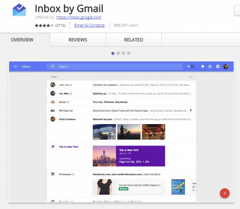Image resolution: width=240 pixels, height=209 pixels.
Task: Click the search magnifier icon
Action: click(x=53, y=66)
